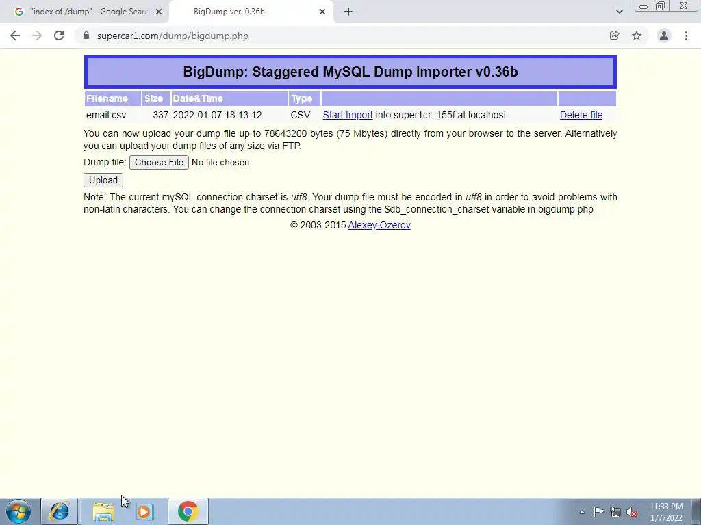Open the Chrome profile menu
This screenshot has width=701, height=525.
pyautogui.click(x=664, y=36)
